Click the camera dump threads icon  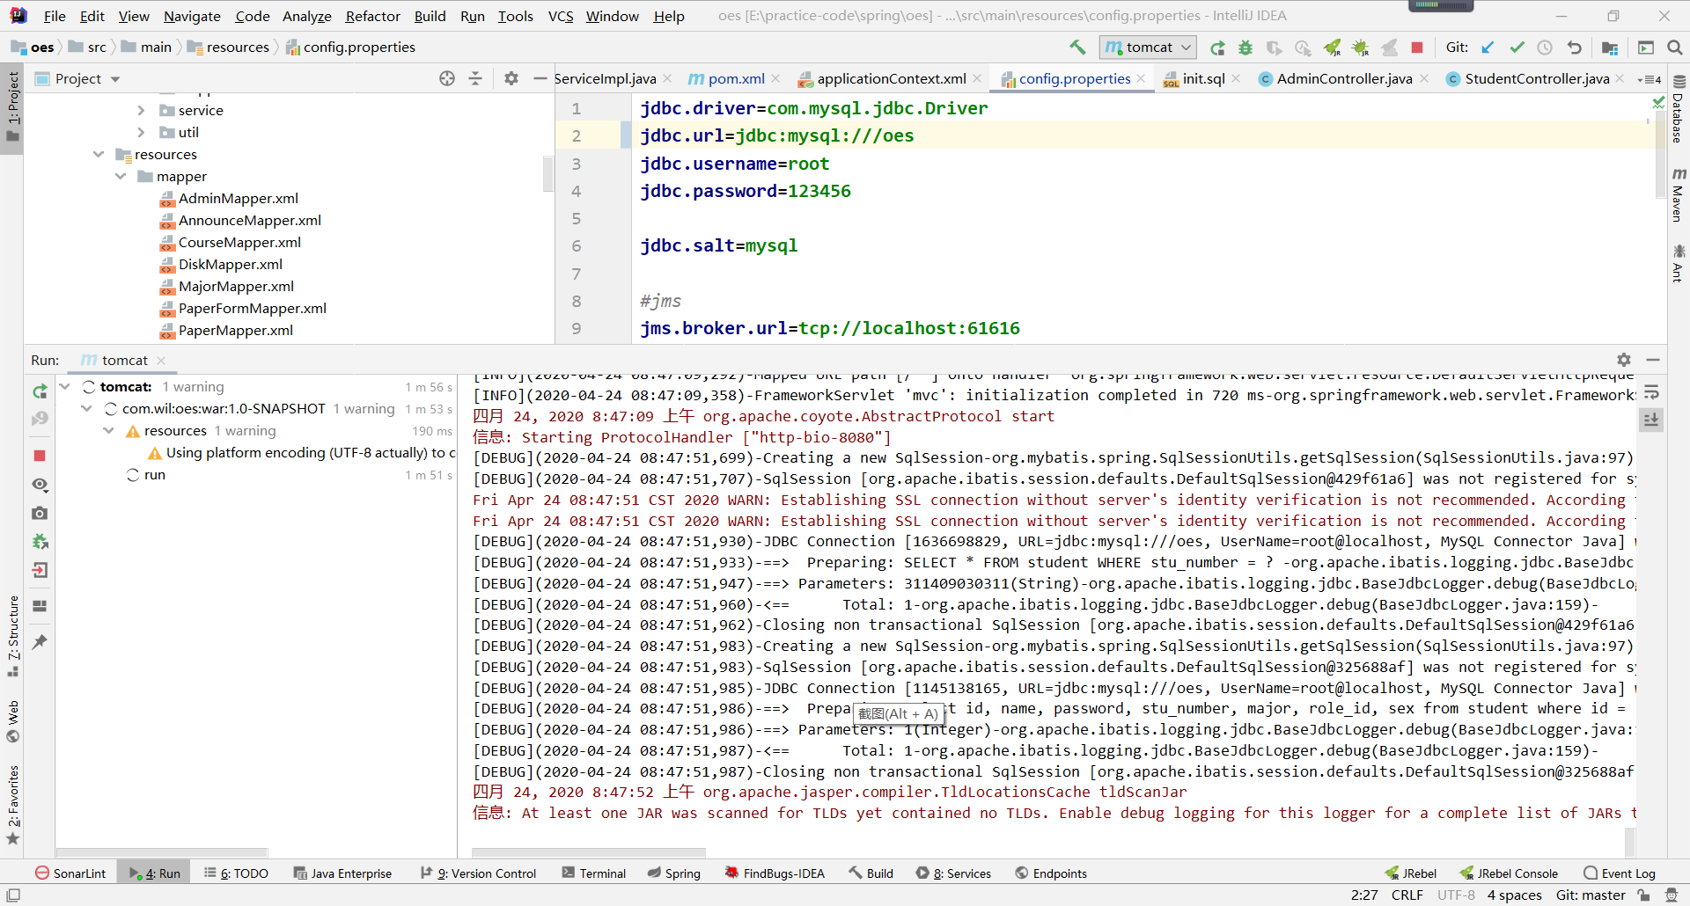[x=40, y=513]
